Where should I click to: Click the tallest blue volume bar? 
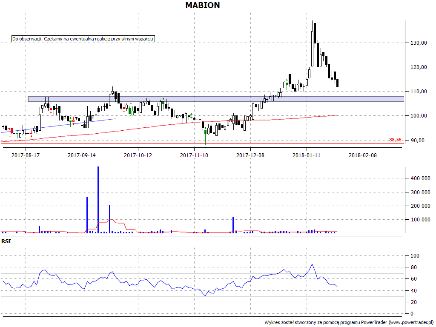pos(98,200)
